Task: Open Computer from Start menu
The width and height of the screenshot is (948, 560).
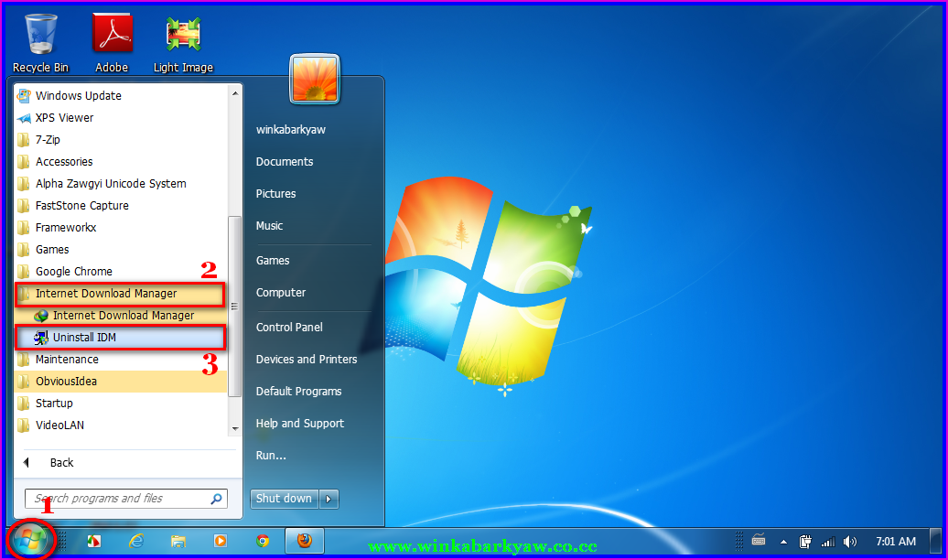Action: 281,292
